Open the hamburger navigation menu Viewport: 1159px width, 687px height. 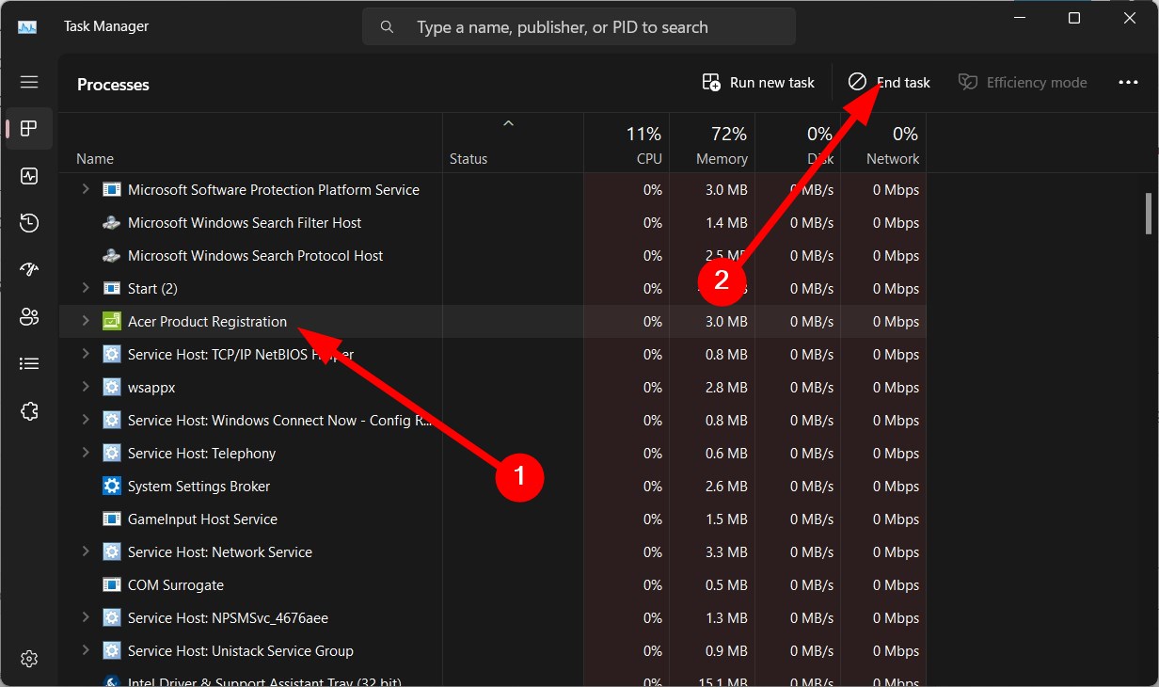[x=29, y=82]
